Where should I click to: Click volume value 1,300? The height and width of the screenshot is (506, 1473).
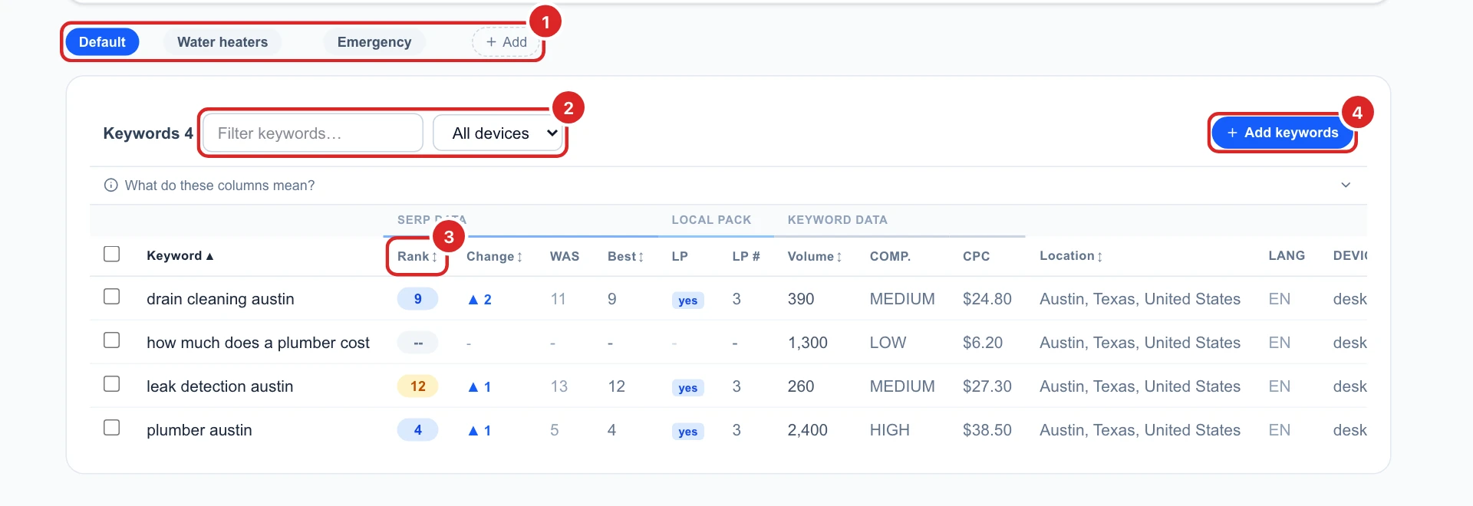(807, 343)
